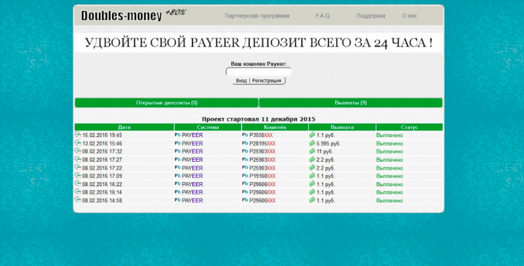Click the Кошелёк column header
Image resolution: width=524 pixels, height=266 pixels.
275,127
